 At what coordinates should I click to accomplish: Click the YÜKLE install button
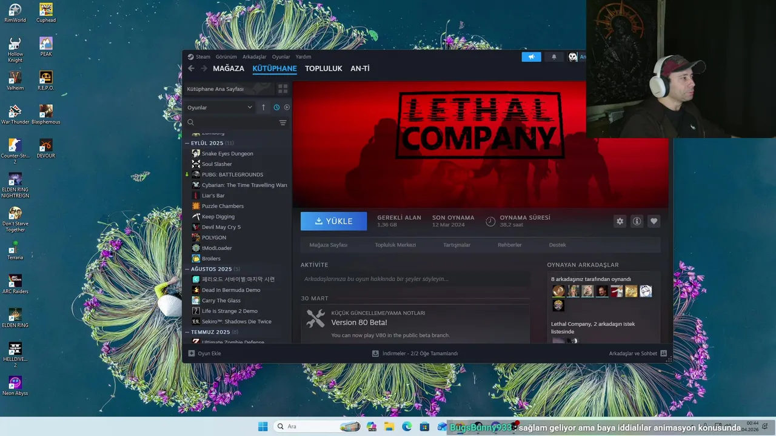pos(333,221)
